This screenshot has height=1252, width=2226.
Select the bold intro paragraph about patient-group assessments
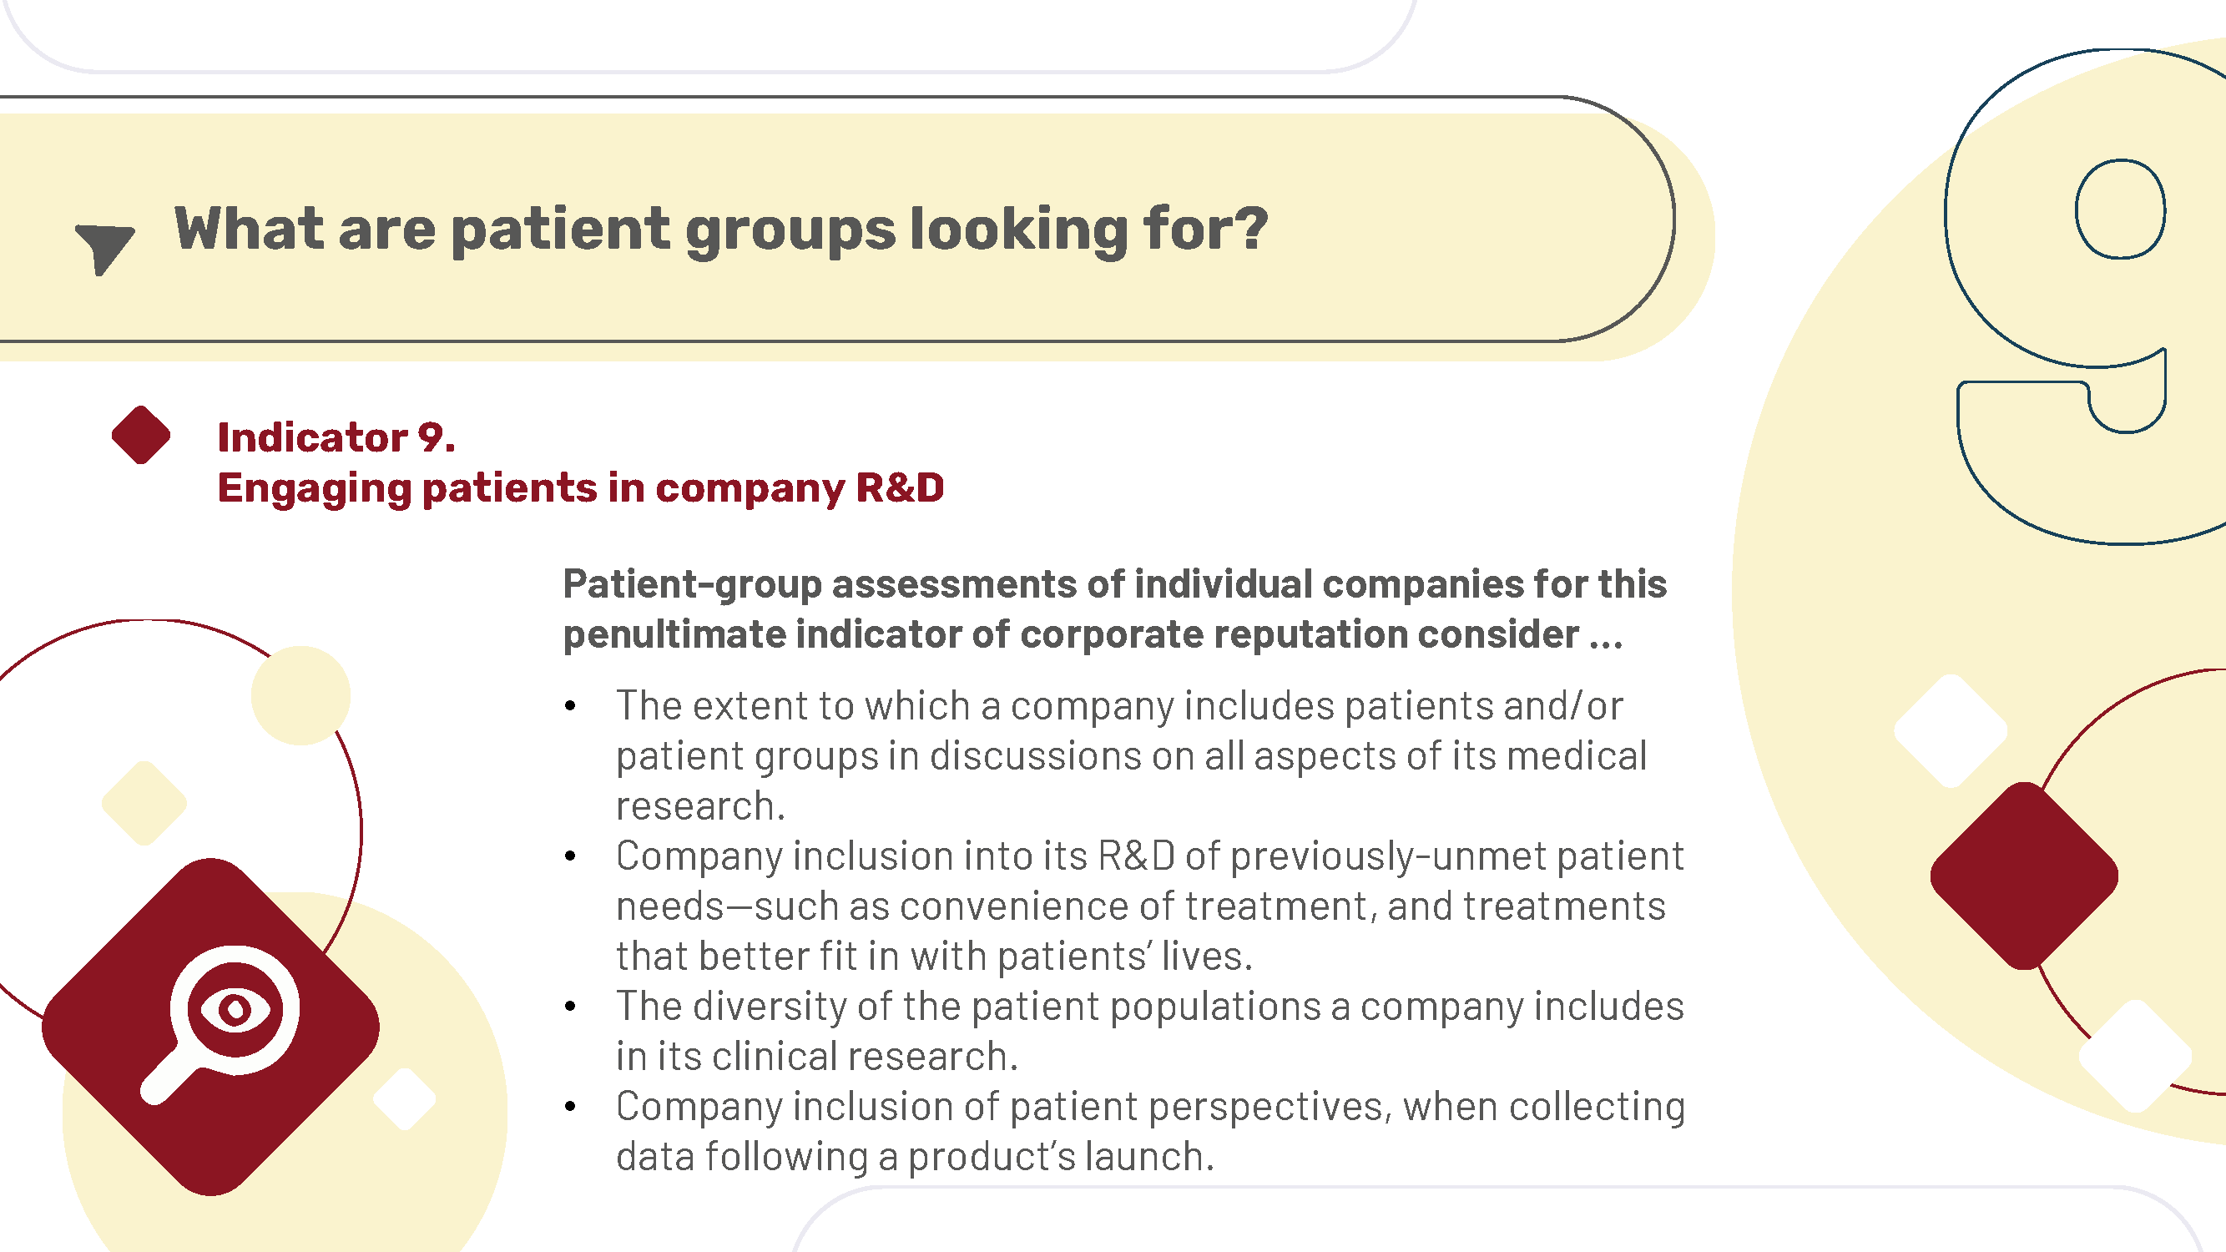click(1115, 609)
